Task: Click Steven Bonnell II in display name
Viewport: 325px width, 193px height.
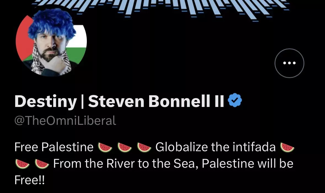Action: [x=156, y=101]
